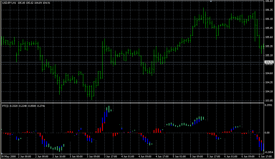
Task: Click the 0.3991 indicator scale value
Action: tap(269, 105)
